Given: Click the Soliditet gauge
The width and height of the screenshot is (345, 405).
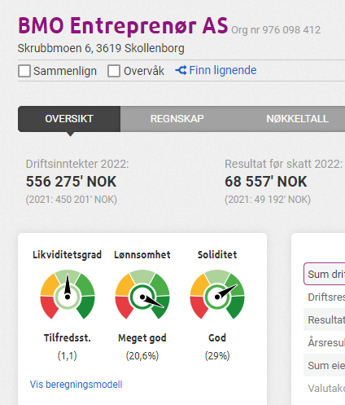Looking at the screenshot, I should [x=217, y=294].
